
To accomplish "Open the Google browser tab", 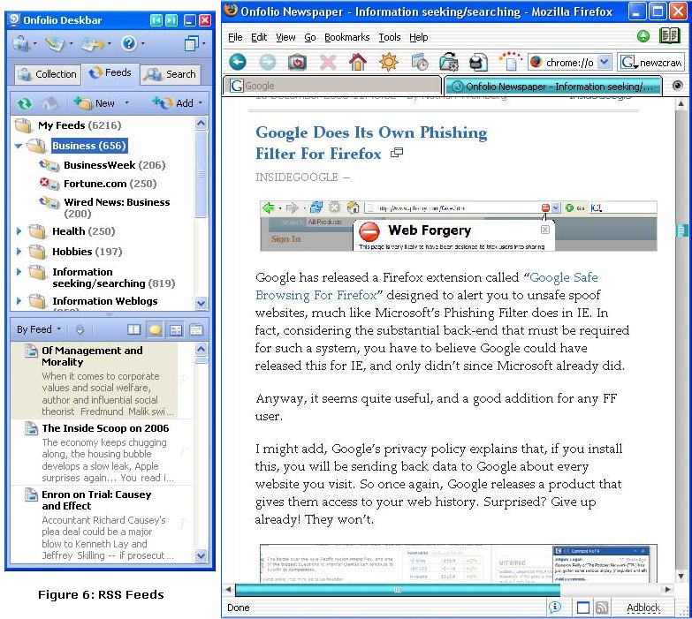I will (333, 86).
